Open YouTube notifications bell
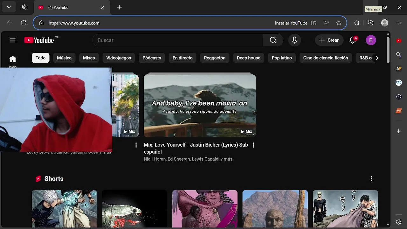The image size is (407, 229). point(353,40)
